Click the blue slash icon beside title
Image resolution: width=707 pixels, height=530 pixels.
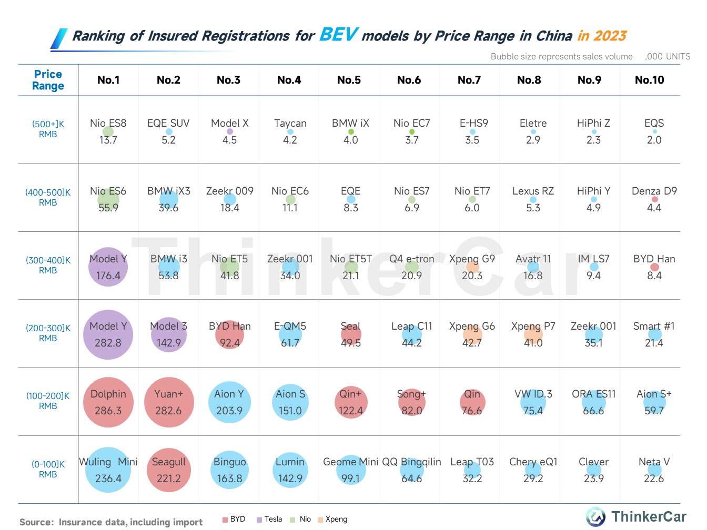coord(59,38)
